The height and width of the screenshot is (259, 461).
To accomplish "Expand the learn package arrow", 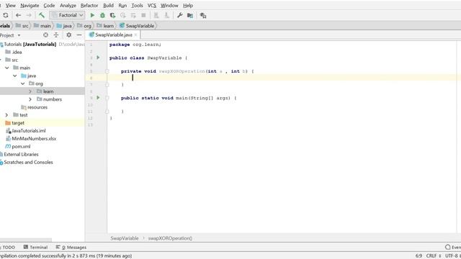I will pos(30,91).
